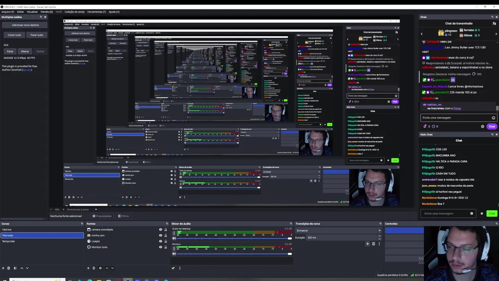499x281 pixels.
Task: Move the source up in the Fontes toolbar
Action: [107, 268]
